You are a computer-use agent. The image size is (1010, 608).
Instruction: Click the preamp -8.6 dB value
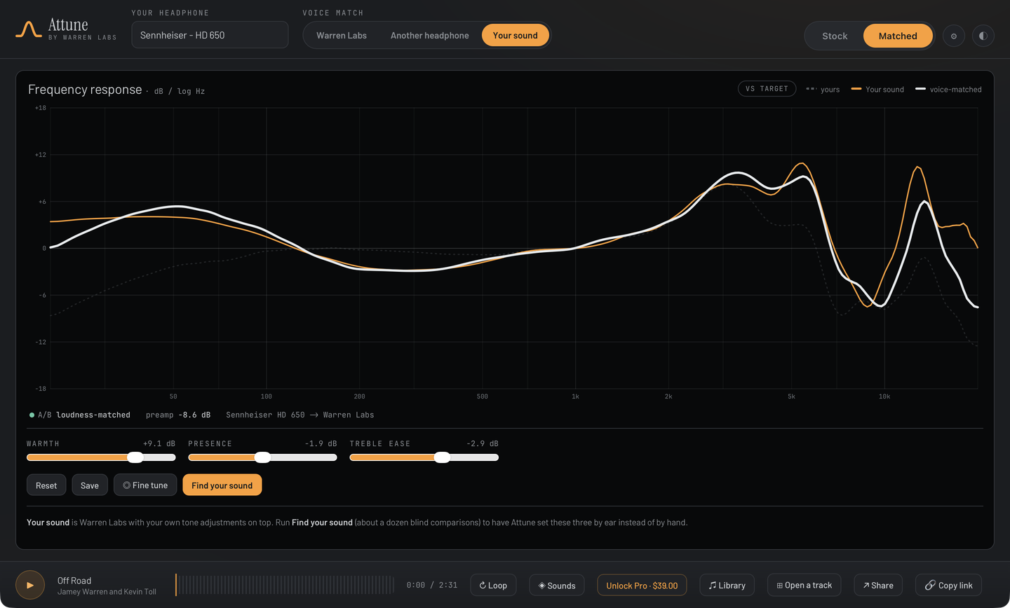pyautogui.click(x=178, y=415)
